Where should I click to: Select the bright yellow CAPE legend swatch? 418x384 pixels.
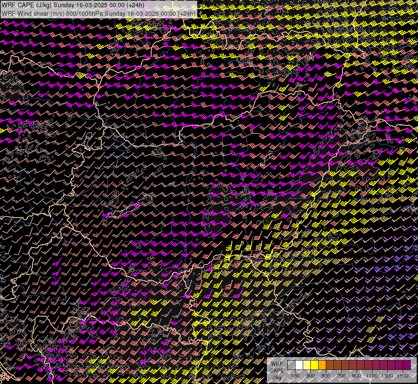(x=315, y=365)
